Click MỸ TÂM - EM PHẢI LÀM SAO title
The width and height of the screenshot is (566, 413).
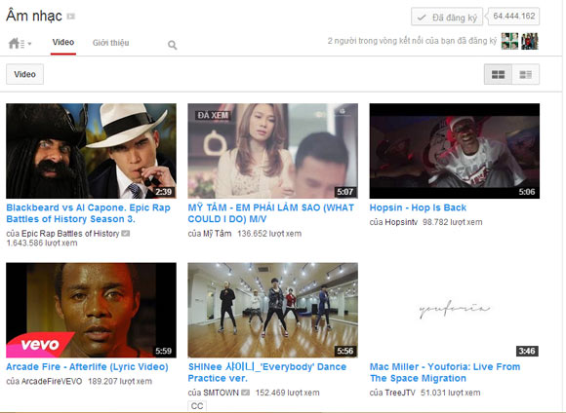click(x=271, y=213)
